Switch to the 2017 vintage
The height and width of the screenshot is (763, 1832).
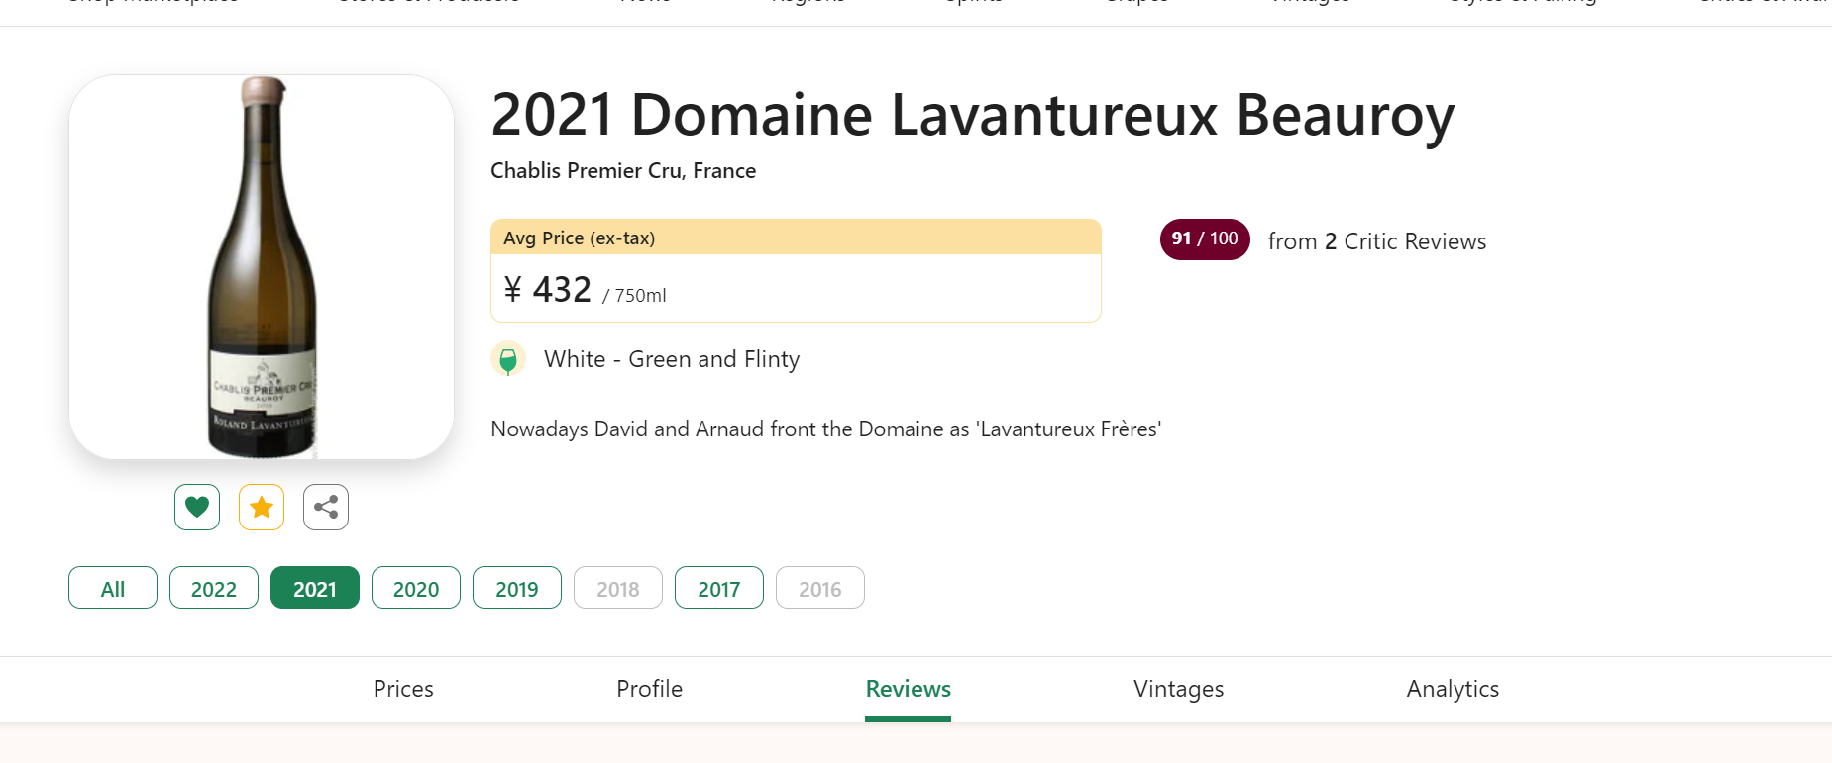719,588
